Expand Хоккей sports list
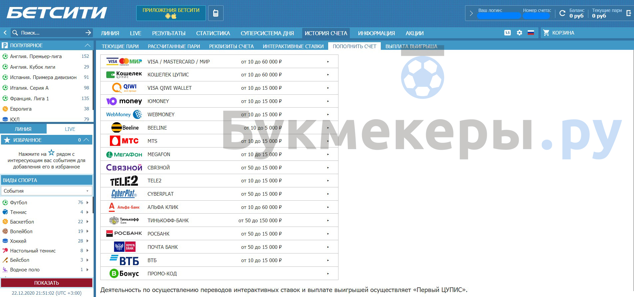The width and height of the screenshot is (634, 297). [88, 241]
